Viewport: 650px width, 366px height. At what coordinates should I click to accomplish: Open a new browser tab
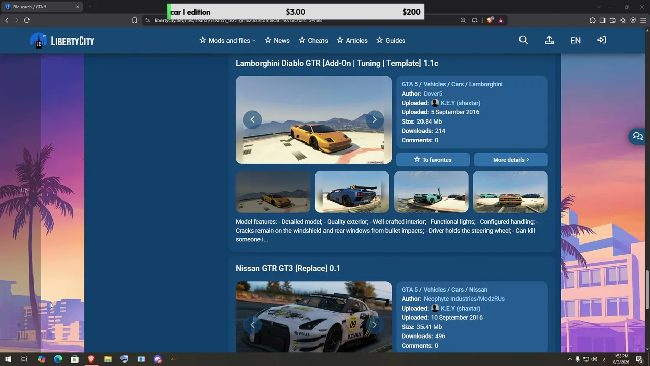click(90, 7)
